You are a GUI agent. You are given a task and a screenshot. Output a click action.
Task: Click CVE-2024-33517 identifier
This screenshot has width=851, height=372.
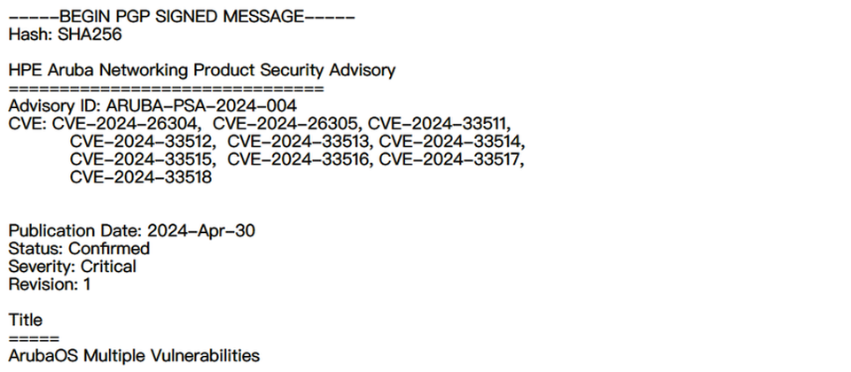451,159
